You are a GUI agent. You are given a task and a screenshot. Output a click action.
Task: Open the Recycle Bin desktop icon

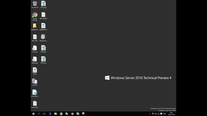pyautogui.click(x=35, y=5)
